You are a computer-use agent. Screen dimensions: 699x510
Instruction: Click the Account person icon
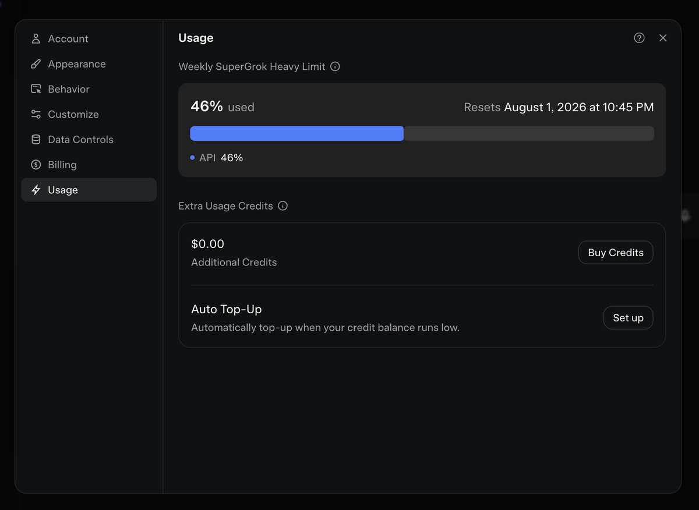(36, 39)
